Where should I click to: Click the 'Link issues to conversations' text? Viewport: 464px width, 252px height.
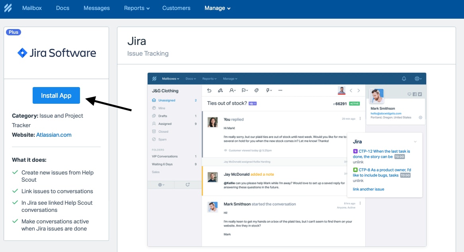pyautogui.click(x=57, y=191)
